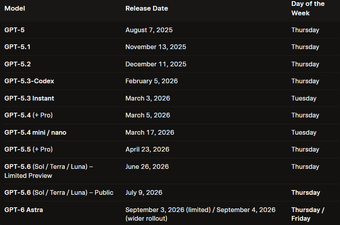Select the GPT-5.5 (+ Pro) cell

28,150
